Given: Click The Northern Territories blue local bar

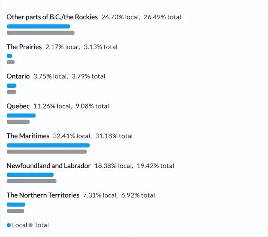Looking at the screenshot, I should 16,205.
